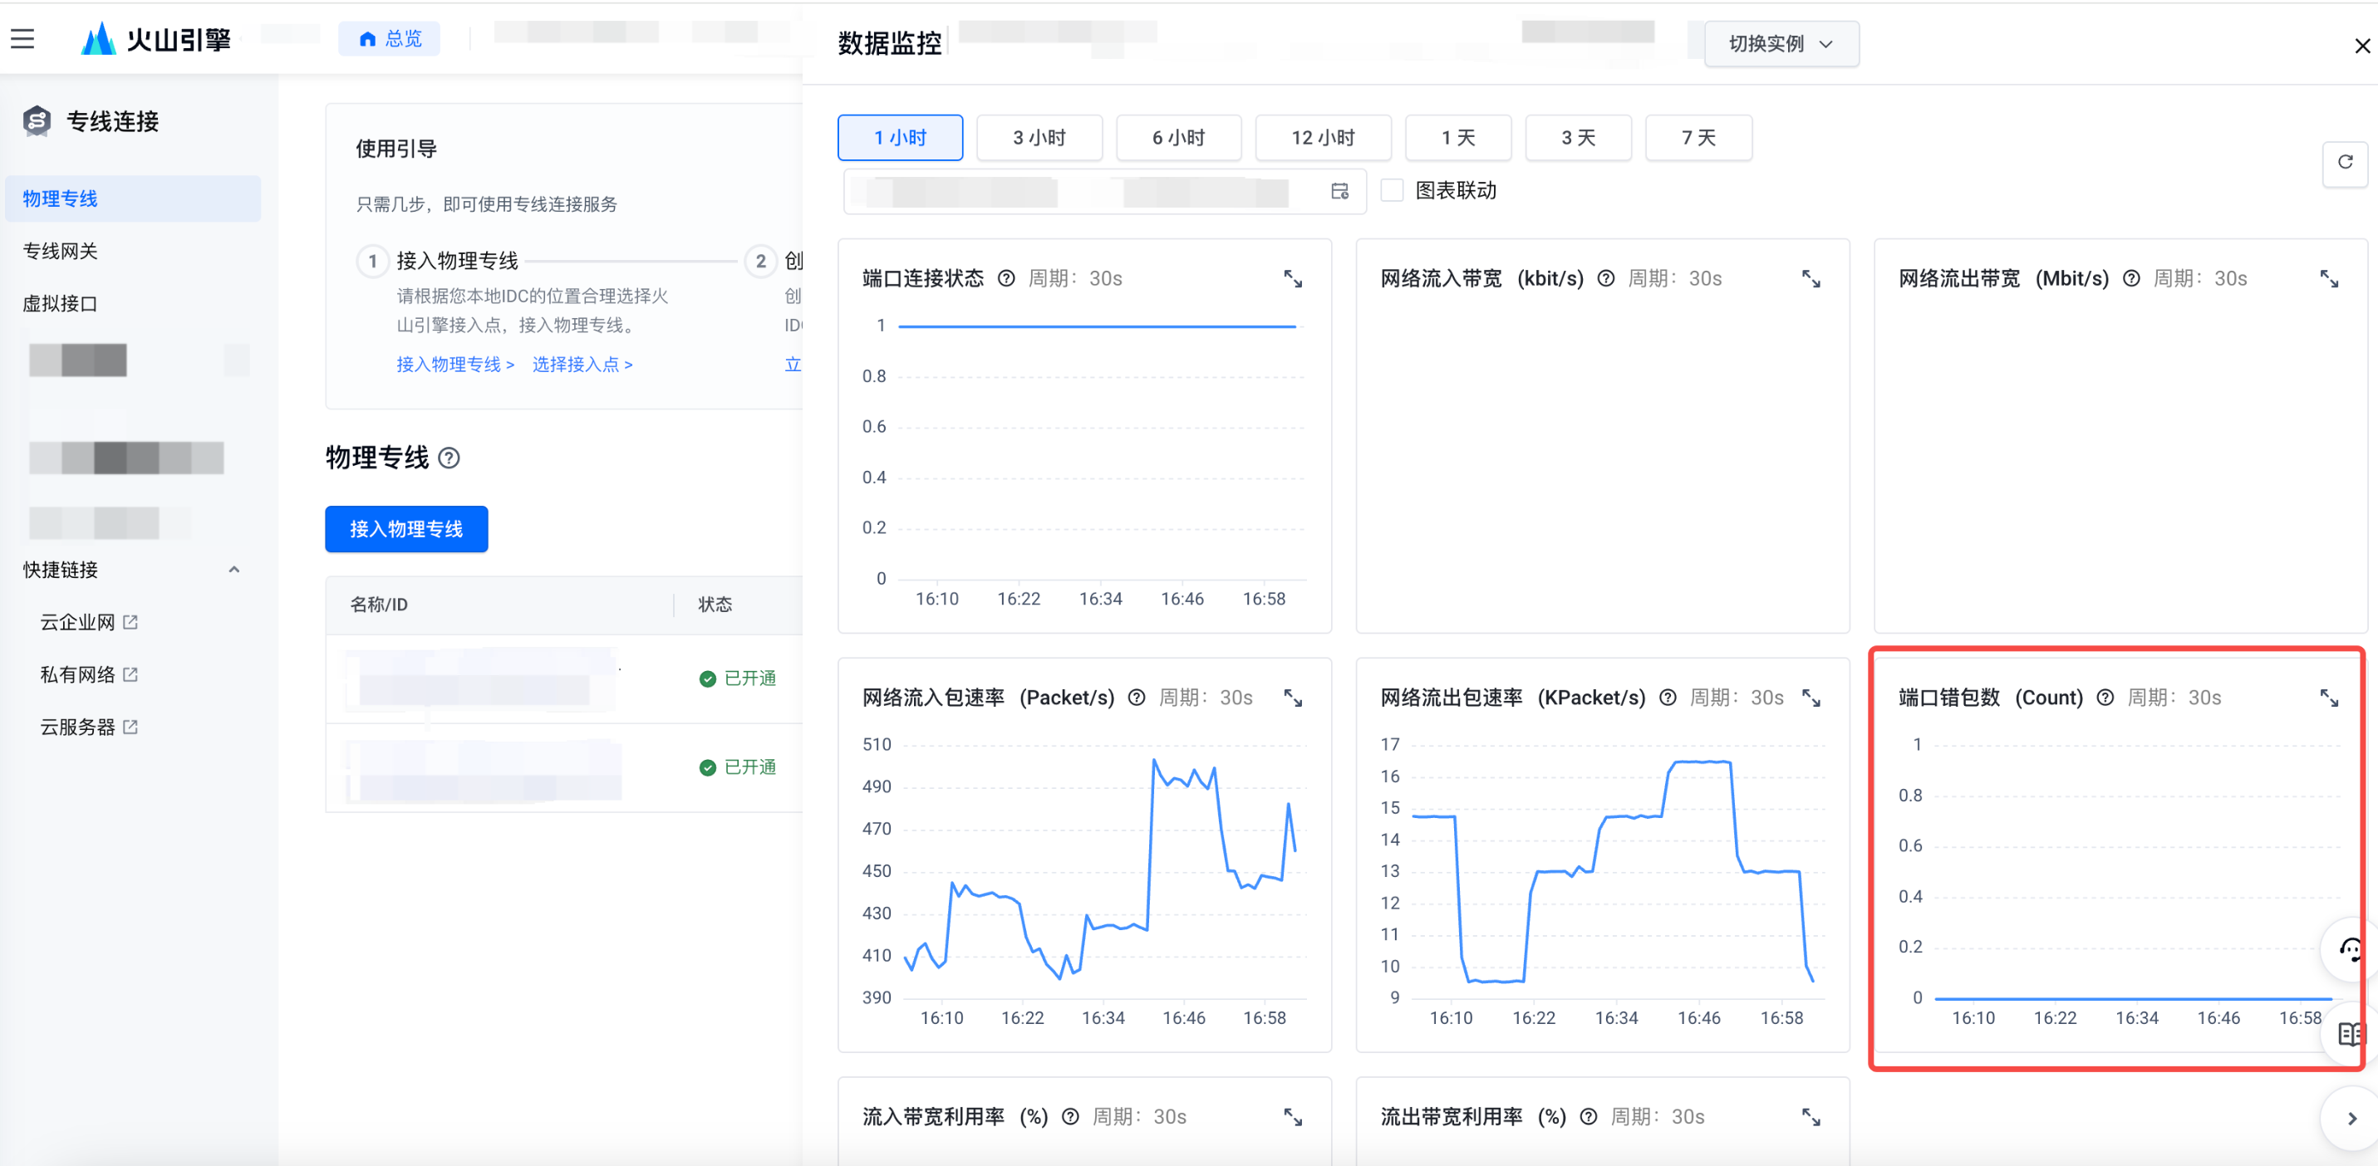The width and height of the screenshot is (2378, 1166).
Task: Expand the 网络流出包速率 chart to fullscreen
Action: pos(1811,698)
